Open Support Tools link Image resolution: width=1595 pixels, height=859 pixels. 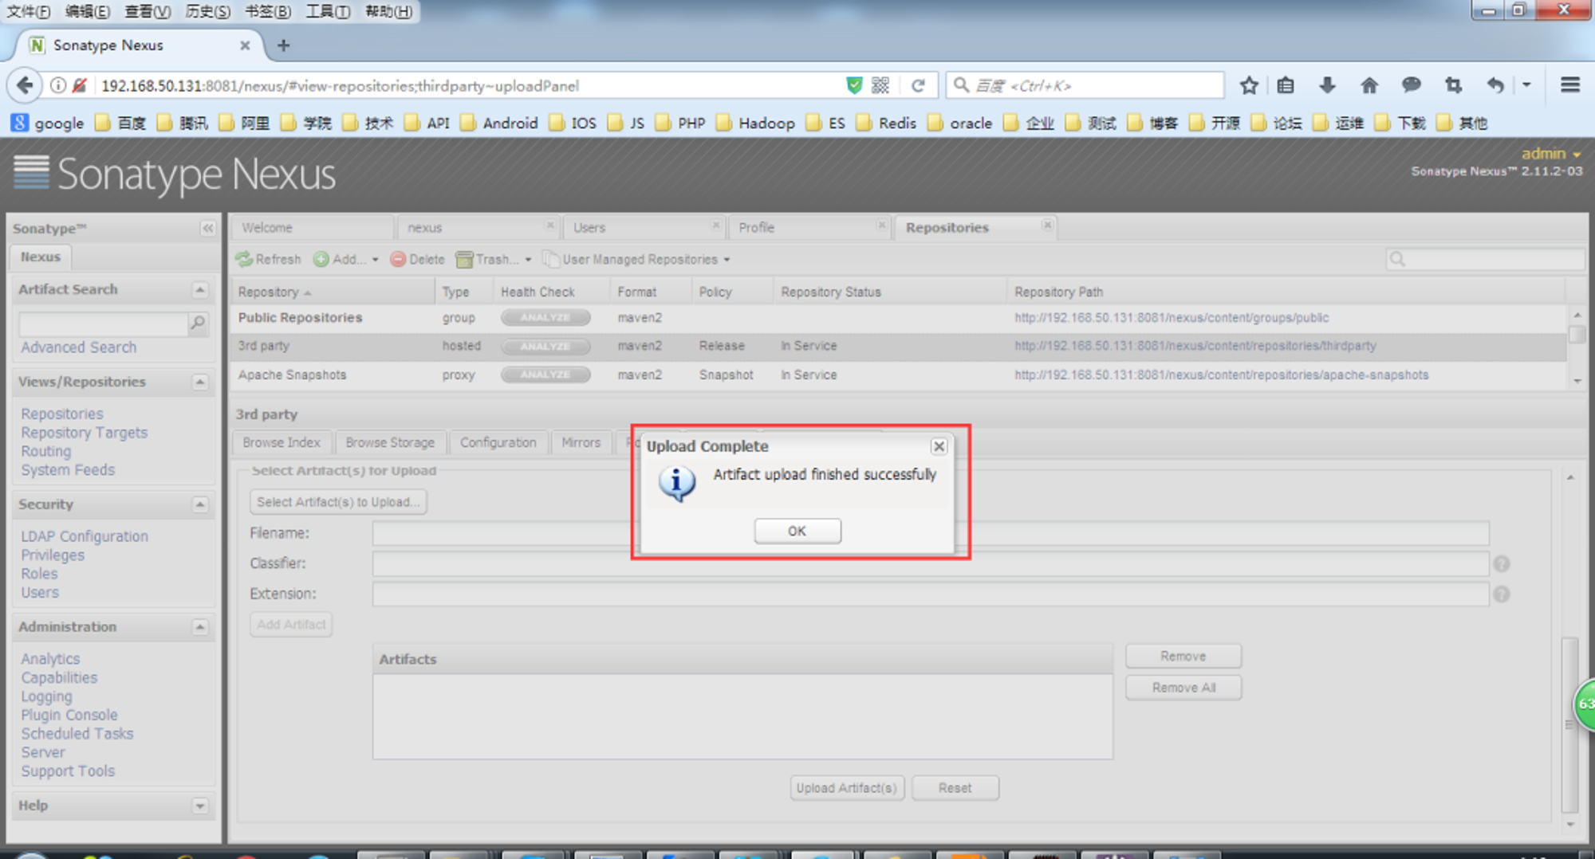click(x=68, y=771)
